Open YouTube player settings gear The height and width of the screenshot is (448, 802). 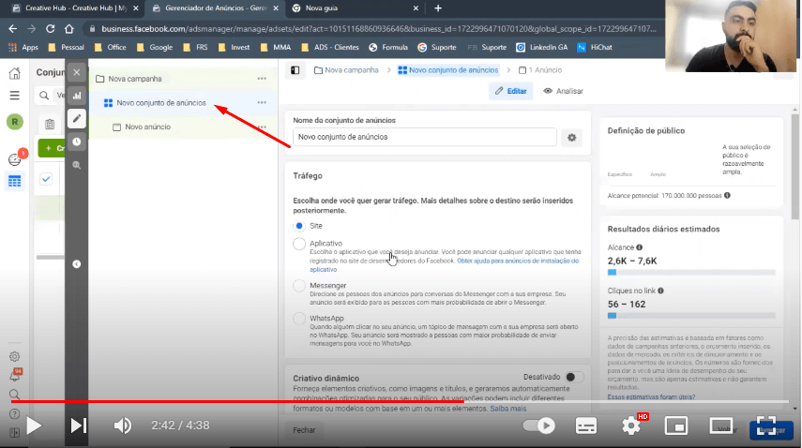pos(631,425)
